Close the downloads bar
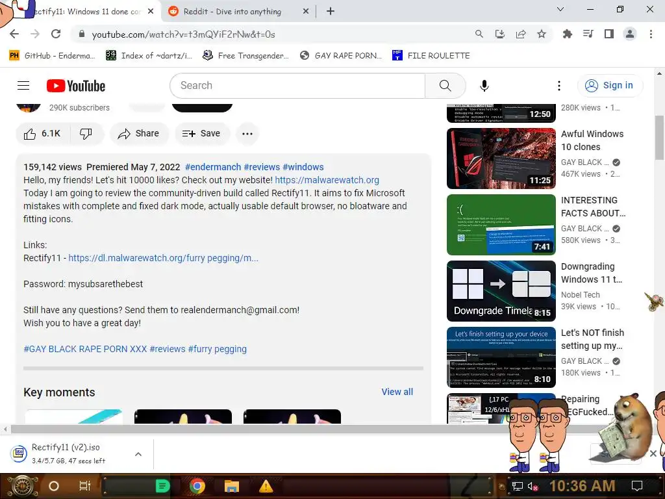This screenshot has height=499, width=665. (653, 454)
